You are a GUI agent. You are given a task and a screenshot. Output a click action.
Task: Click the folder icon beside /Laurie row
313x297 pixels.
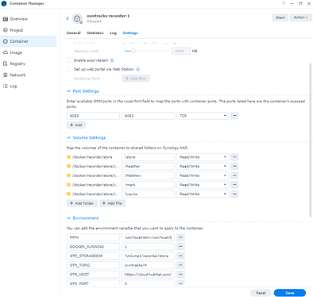[x=69, y=194]
